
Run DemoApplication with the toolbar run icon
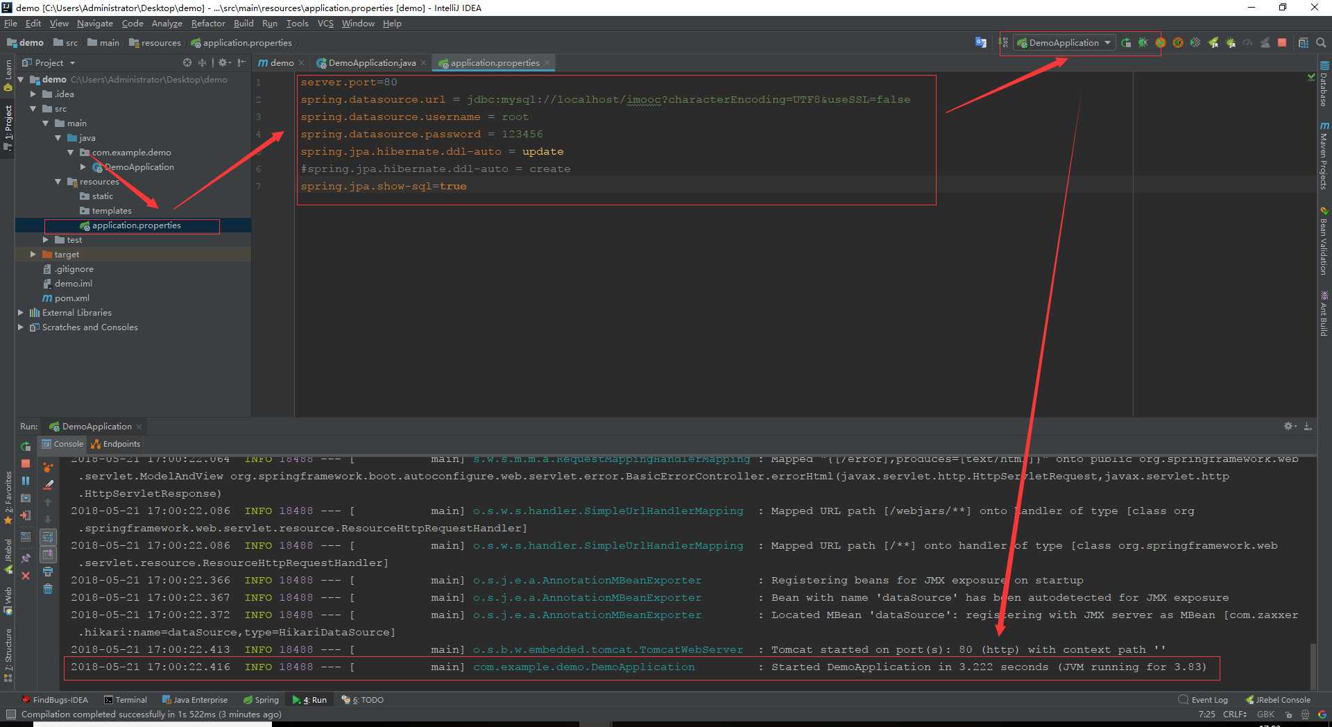click(x=1126, y=43)
